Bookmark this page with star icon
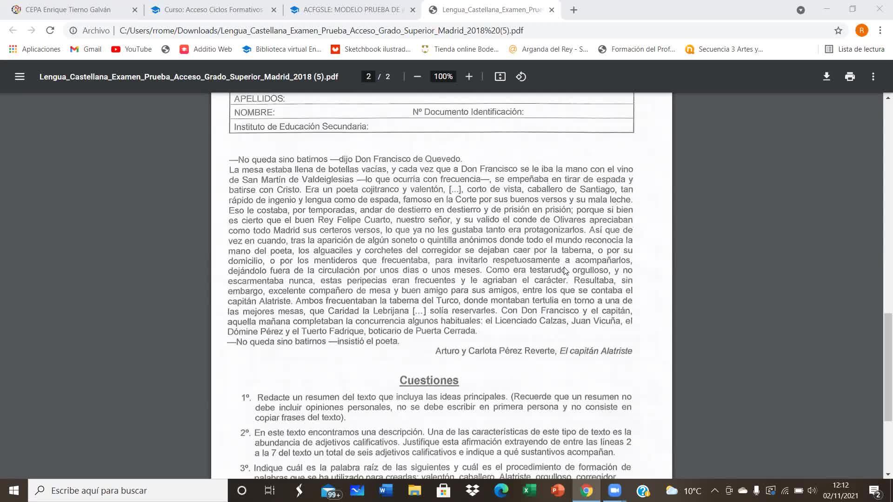893x502 pixels. tap(838, 31)
